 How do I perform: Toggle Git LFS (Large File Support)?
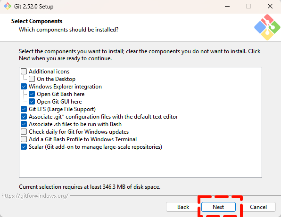click(x=24, y=109)
